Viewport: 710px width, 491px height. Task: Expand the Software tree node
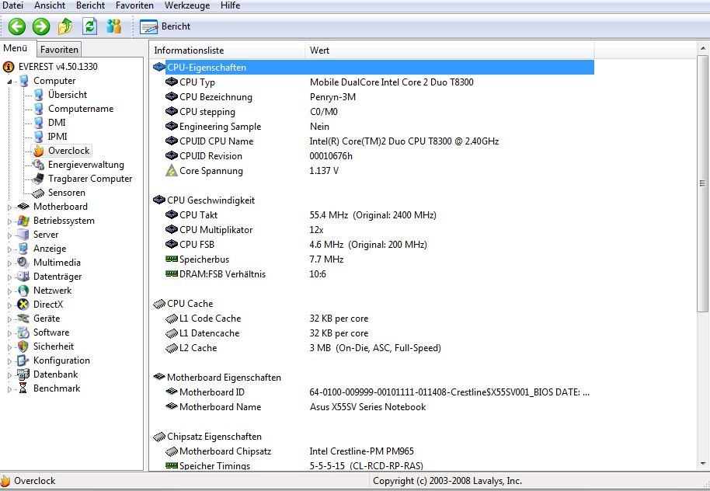[9, 333]
